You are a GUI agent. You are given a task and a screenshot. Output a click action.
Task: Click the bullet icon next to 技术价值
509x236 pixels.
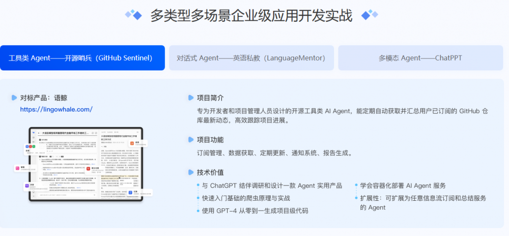coord(191,173)
